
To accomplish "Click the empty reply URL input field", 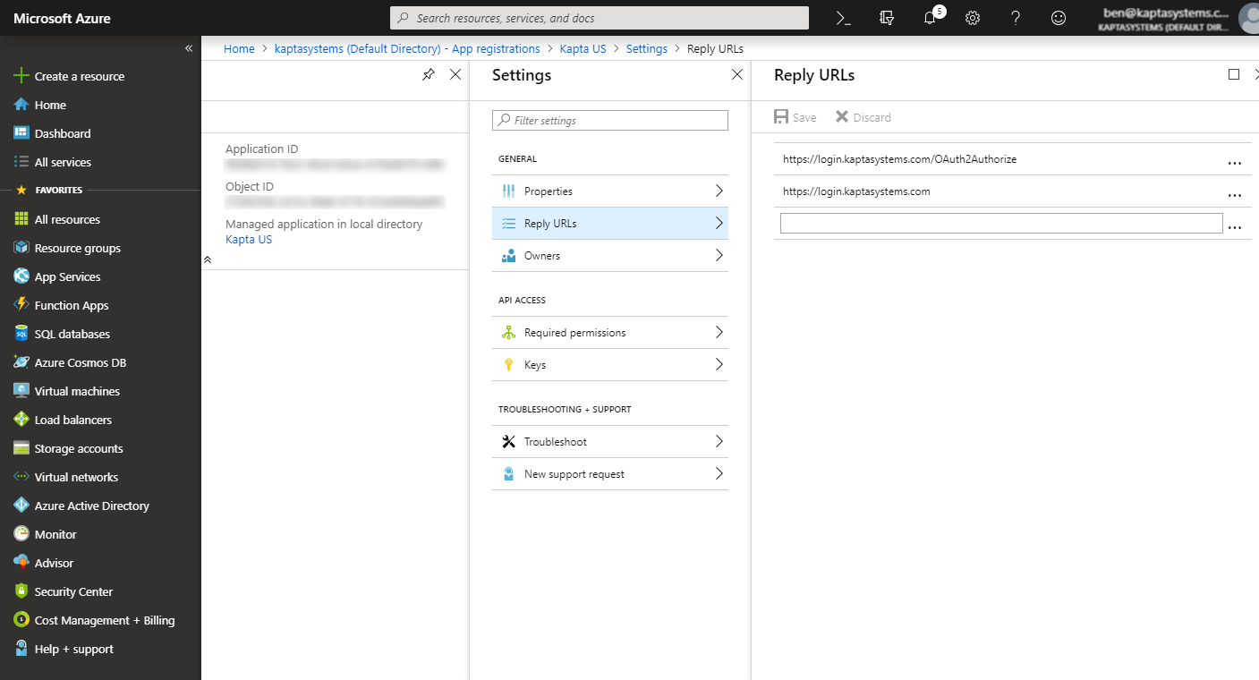I will pyautogui.click(x=1000, y=223).
